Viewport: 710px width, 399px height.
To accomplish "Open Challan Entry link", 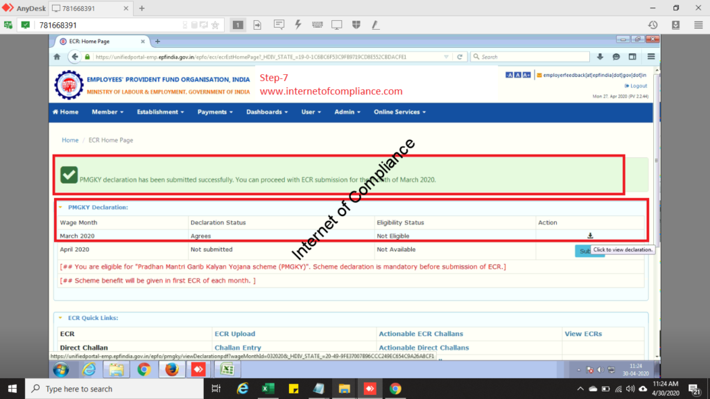I will click(x=238, y=348).
